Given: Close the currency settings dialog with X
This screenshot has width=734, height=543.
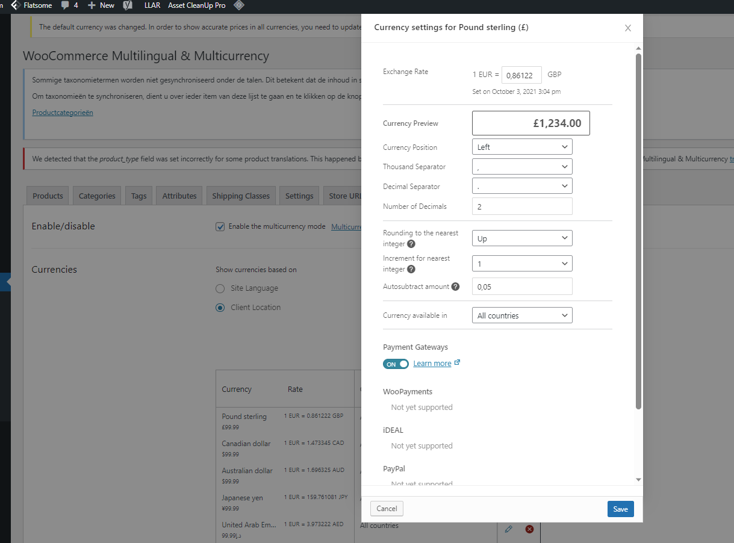Looking at the screenshot, I should click(x=628, y=28).
